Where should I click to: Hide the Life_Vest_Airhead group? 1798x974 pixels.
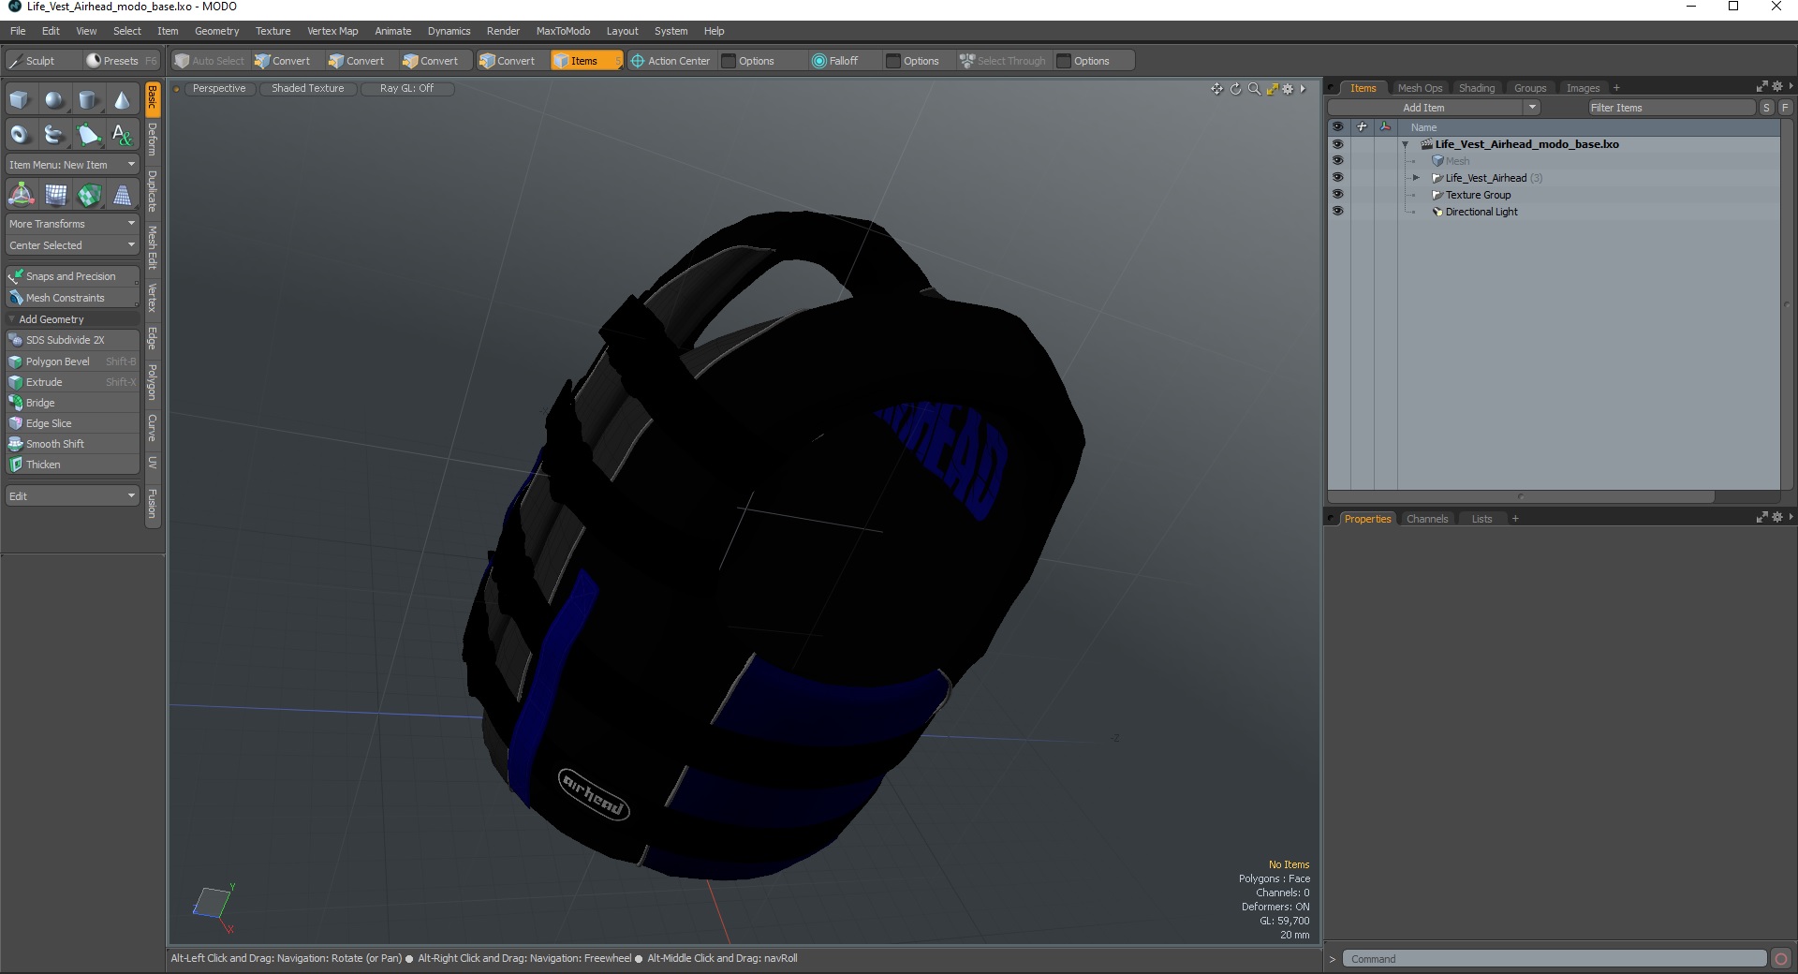click(1337, 178)
